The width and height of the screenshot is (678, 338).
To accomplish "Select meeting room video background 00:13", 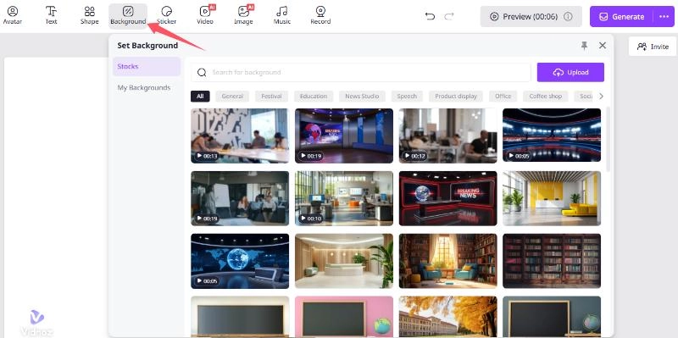I will click(x=240, y=136).
